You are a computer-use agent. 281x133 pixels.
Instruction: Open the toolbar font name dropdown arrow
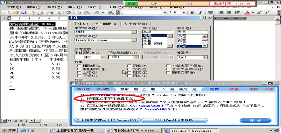(165, 13)
